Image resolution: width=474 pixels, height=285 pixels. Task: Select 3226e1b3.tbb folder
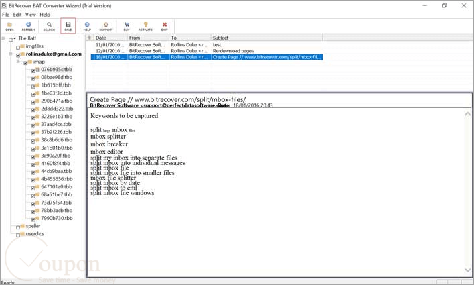pyautogui.click(x=56, y=117)
